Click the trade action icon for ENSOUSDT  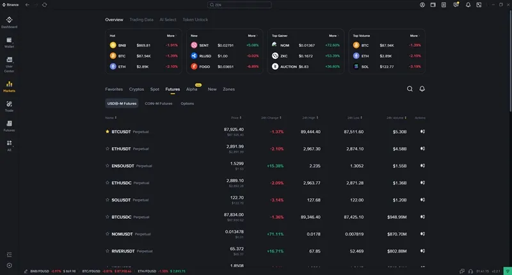pos(422,166)
